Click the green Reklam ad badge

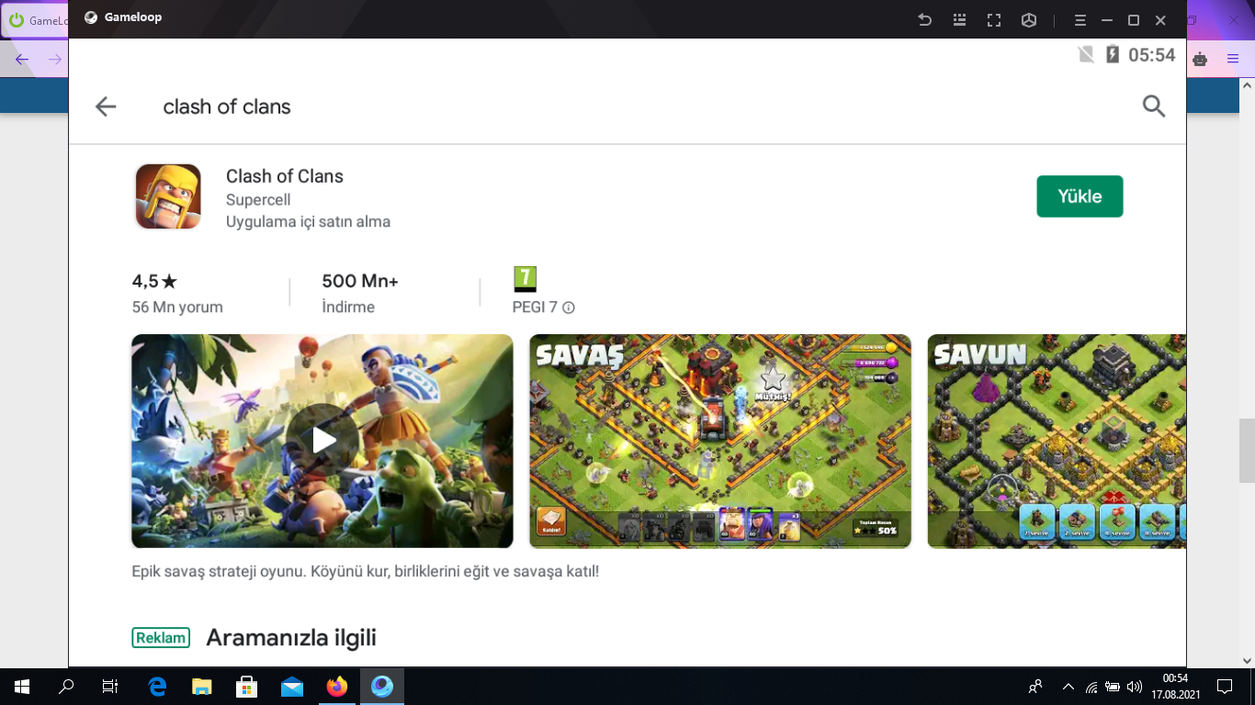point(161,638)
